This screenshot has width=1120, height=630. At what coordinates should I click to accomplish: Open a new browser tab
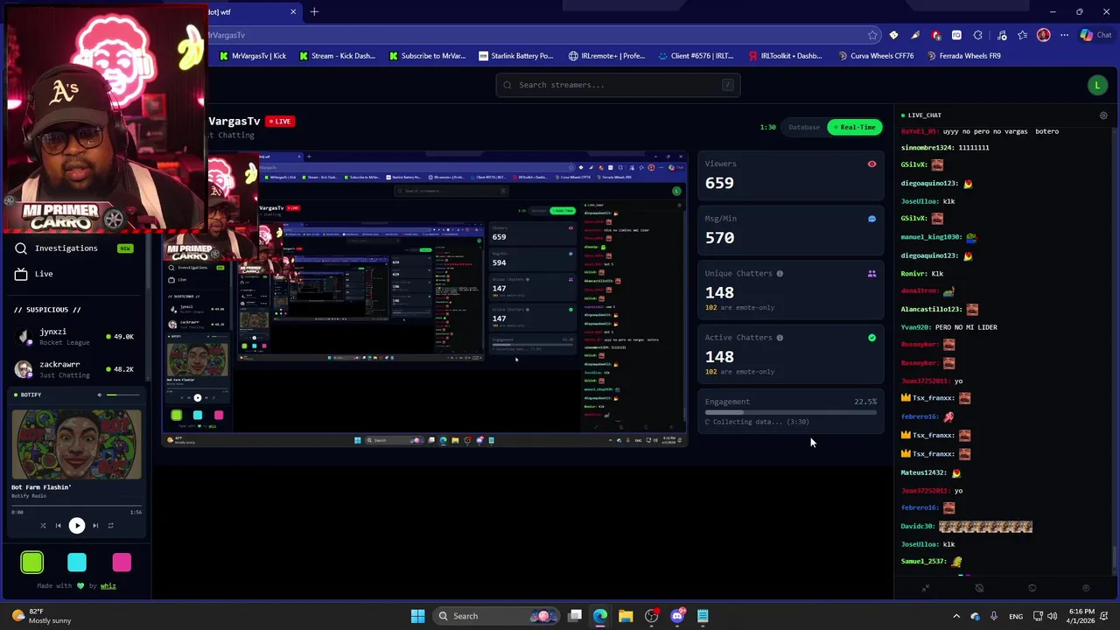click(314, 11)
